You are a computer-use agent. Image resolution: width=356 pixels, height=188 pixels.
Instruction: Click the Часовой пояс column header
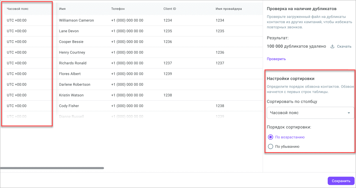tap(18, 9)
